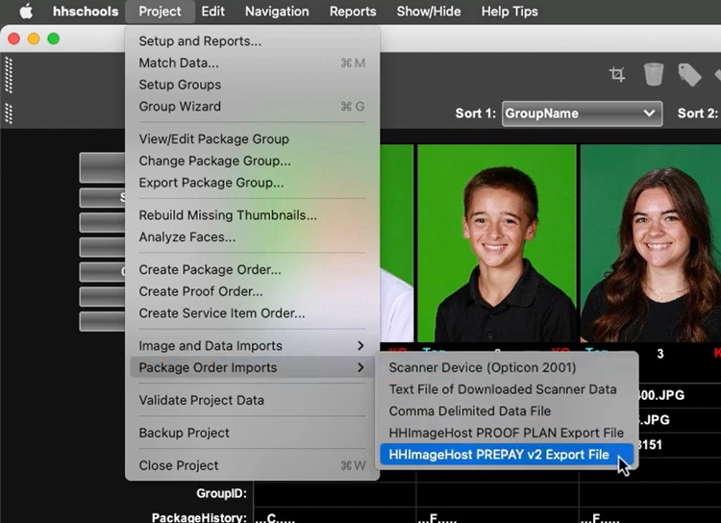Select Rebuild Missing Thumbnails...

[x=252, y=214]
